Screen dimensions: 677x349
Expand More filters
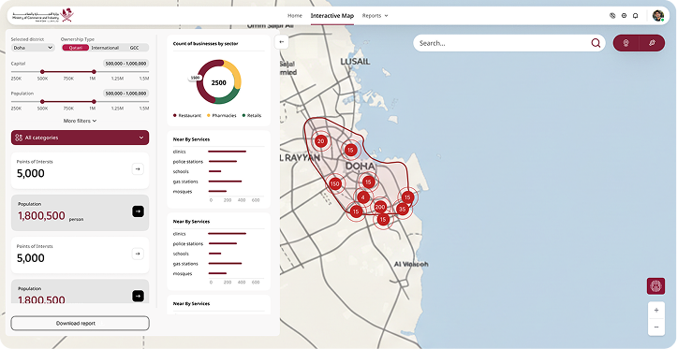(80, 121)
